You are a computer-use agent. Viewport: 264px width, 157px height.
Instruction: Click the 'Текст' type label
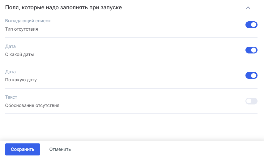11,97
